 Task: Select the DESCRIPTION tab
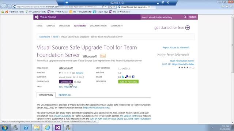[46, 95]
